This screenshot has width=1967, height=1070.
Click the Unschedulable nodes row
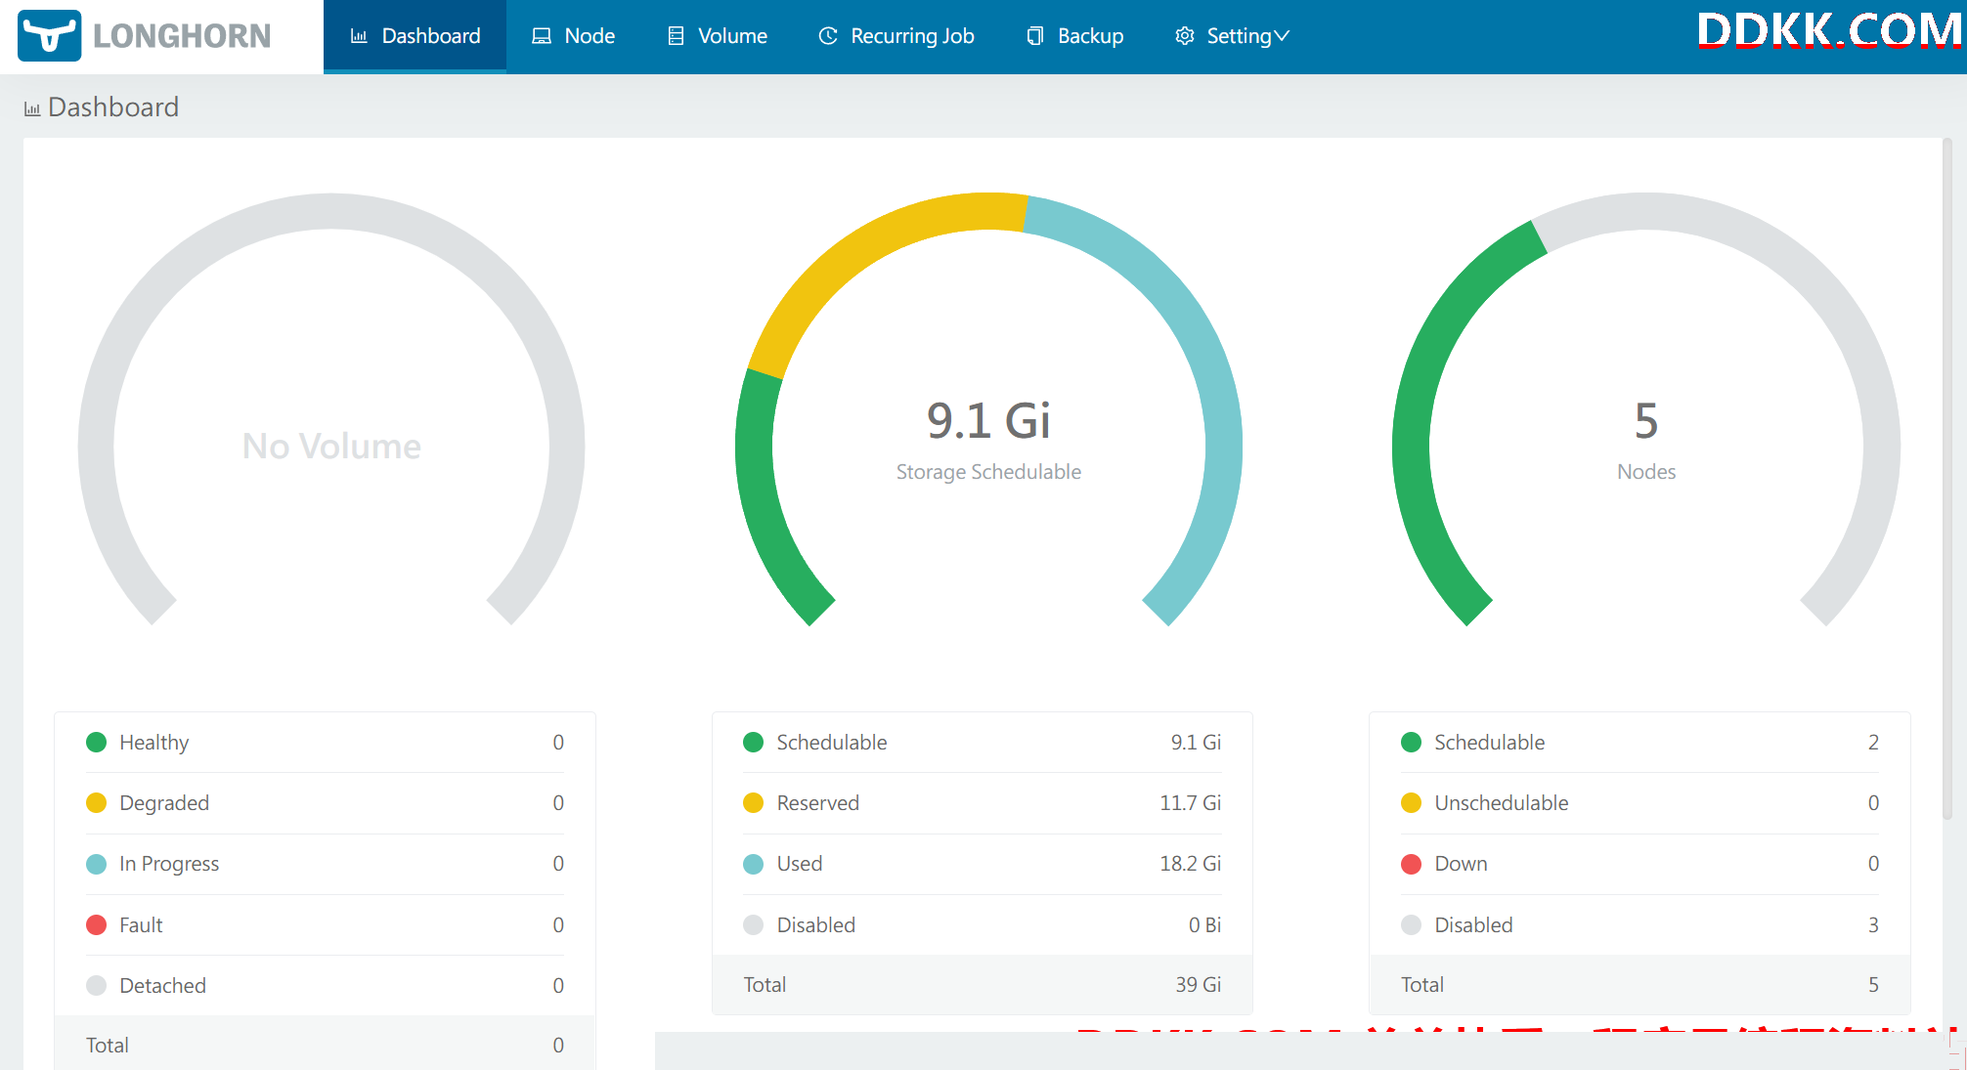[x=1639, y=803]
